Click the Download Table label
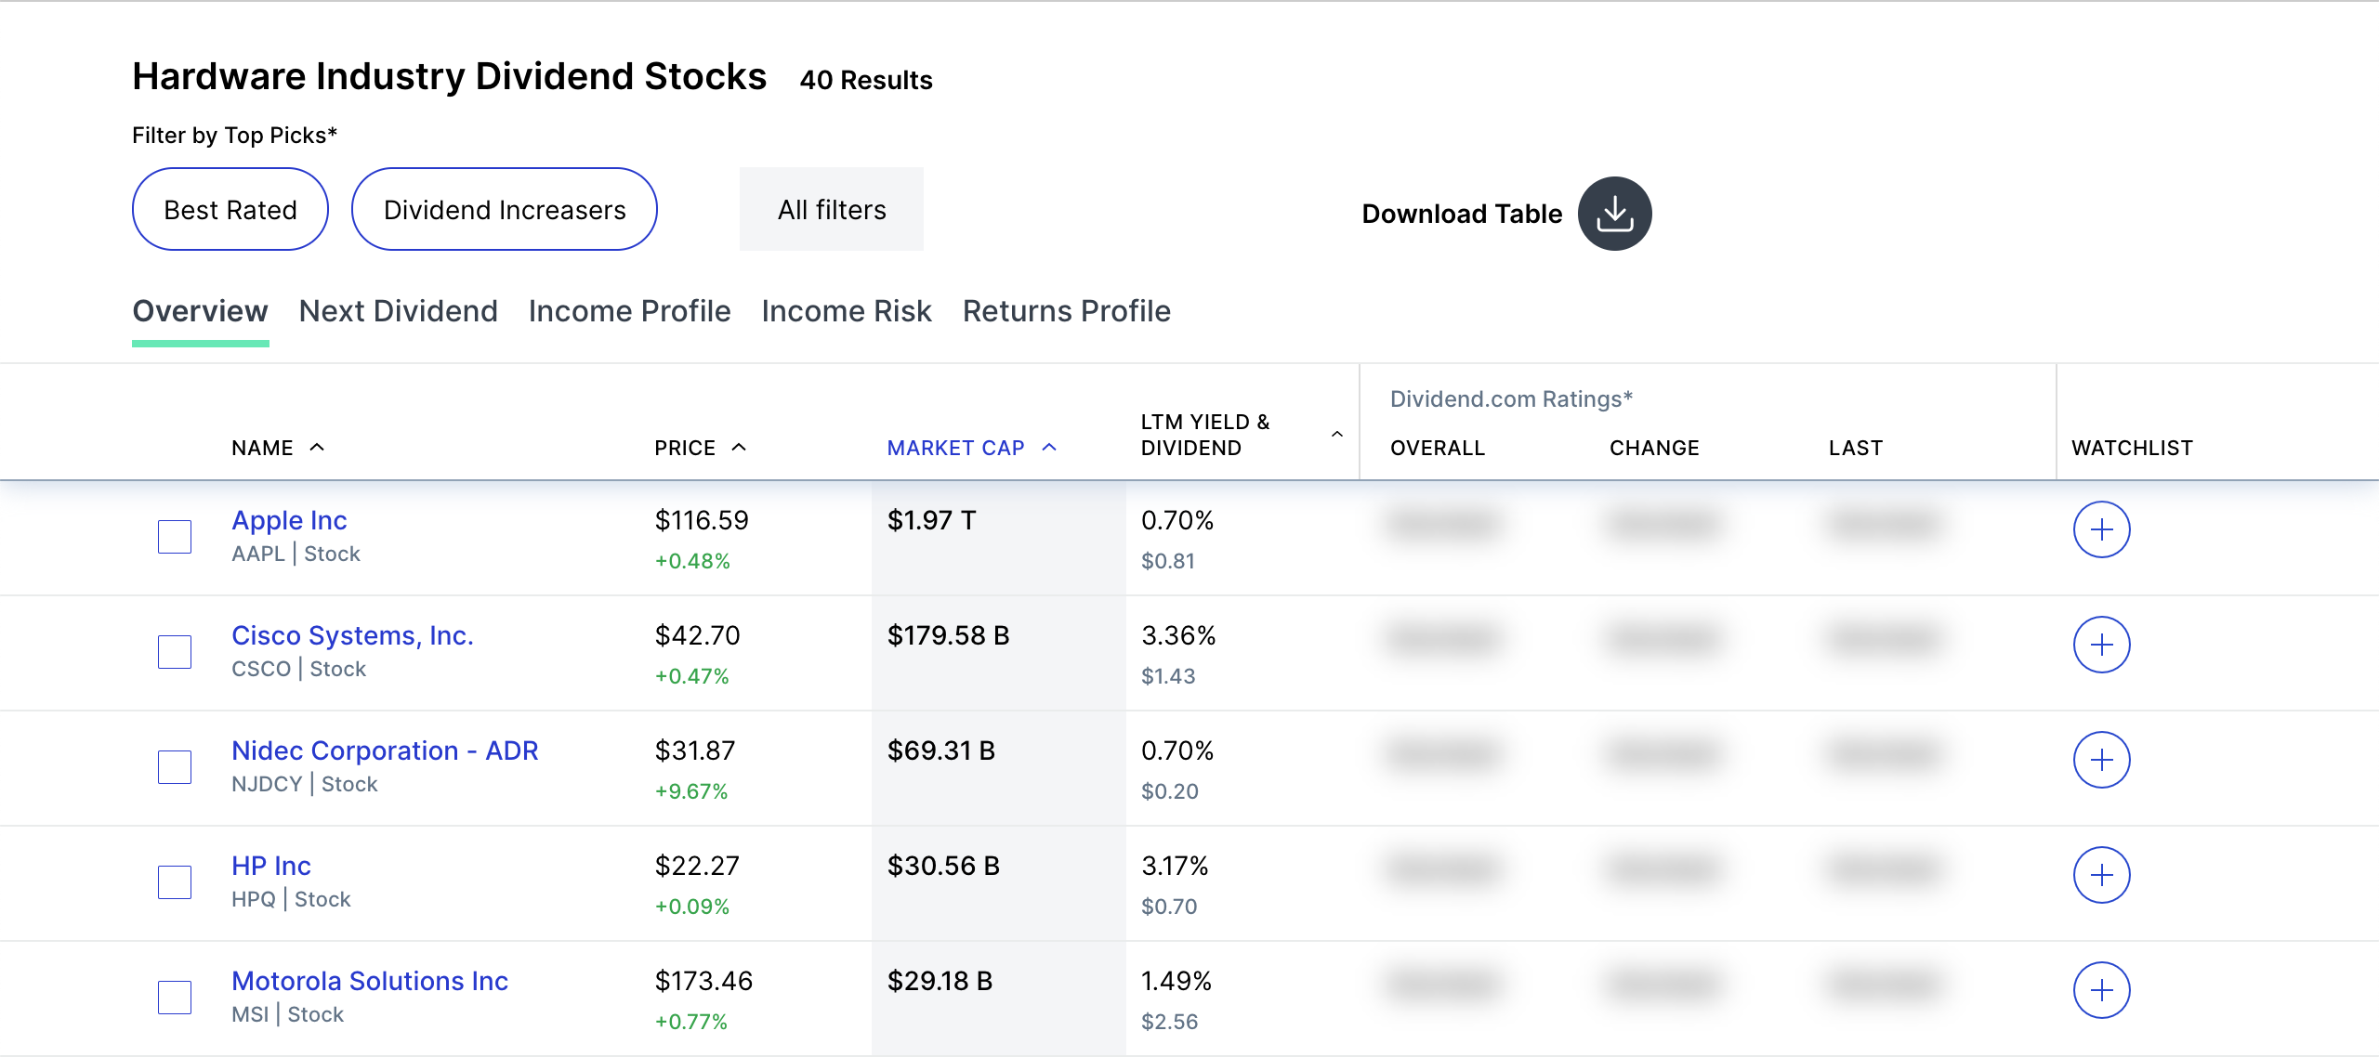 [x=1462, y=214]
